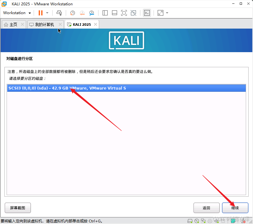Toggle the library sidebar panel

(x=105, y=13)
